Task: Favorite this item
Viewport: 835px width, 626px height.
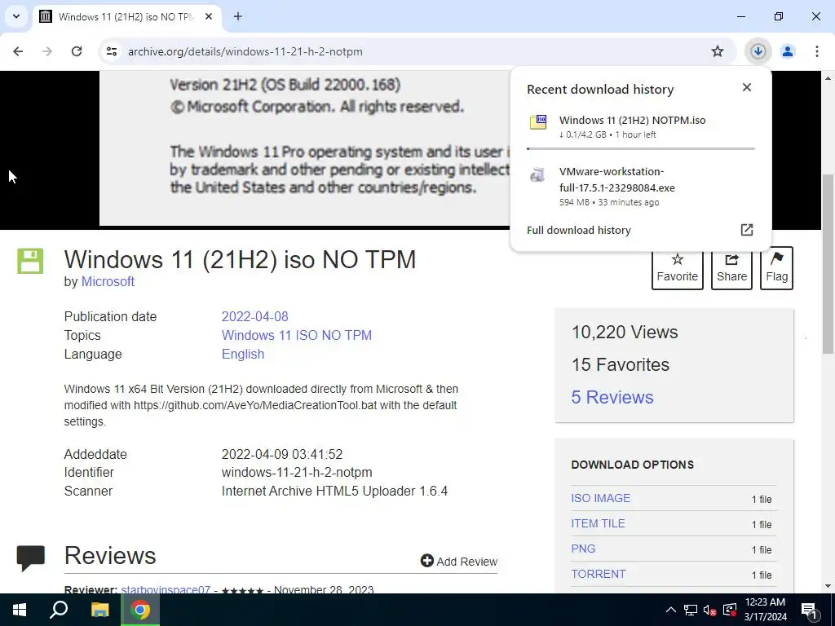Action: click(678, 267)
